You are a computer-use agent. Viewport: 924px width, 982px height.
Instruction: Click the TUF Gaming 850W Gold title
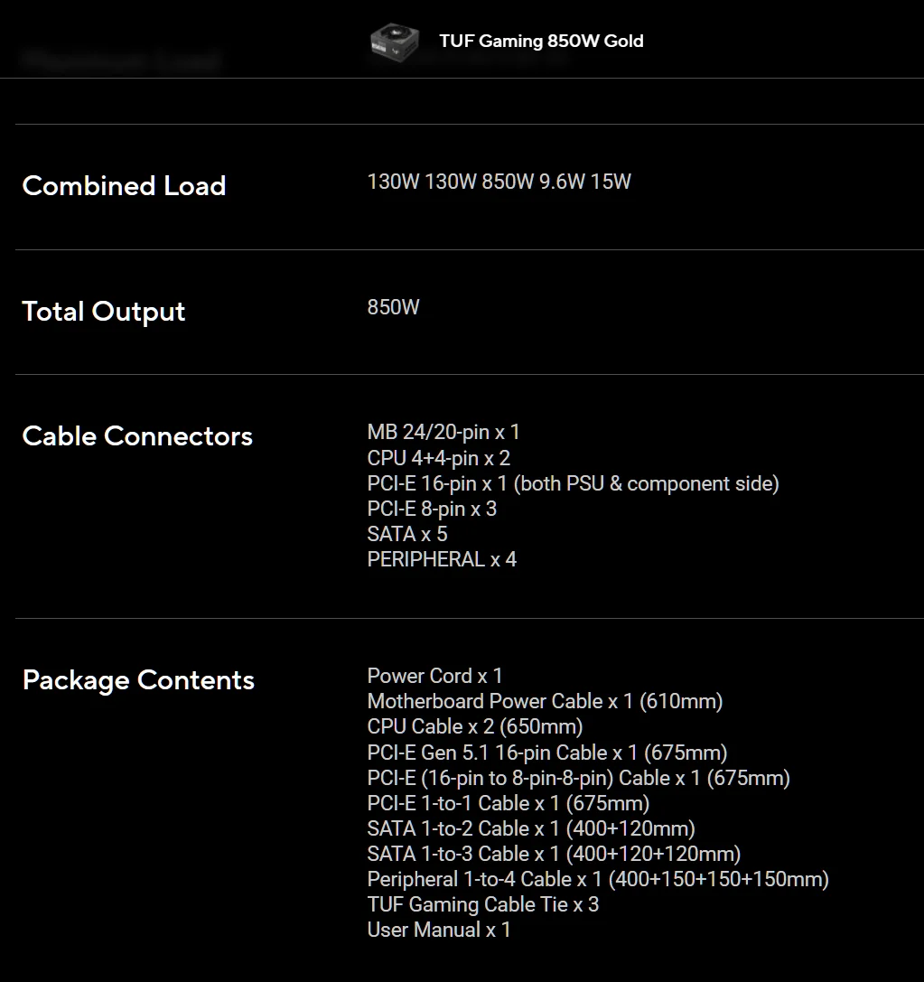pyautogui.click(x=541, y=41)
